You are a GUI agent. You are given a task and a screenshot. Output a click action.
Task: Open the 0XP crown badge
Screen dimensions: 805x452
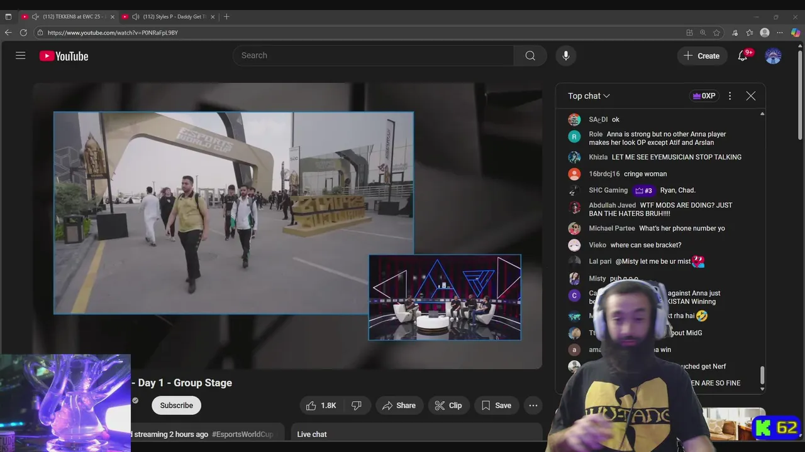[704, 96]
